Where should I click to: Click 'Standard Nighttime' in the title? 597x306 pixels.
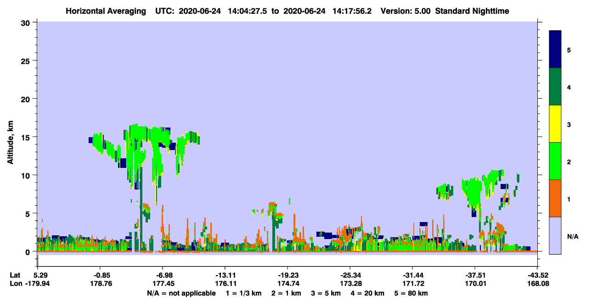472,11
